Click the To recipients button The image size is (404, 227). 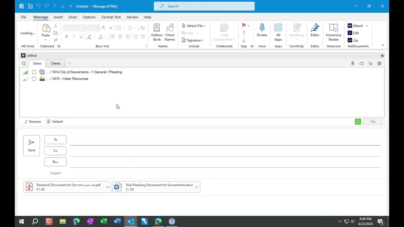point(55,140)
